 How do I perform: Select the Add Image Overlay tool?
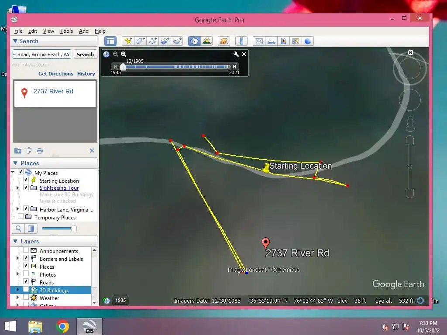click(x=165, y=41)
